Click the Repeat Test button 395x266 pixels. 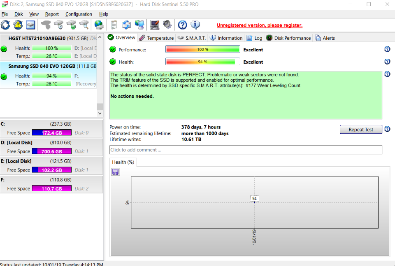[x=361, y=129]
